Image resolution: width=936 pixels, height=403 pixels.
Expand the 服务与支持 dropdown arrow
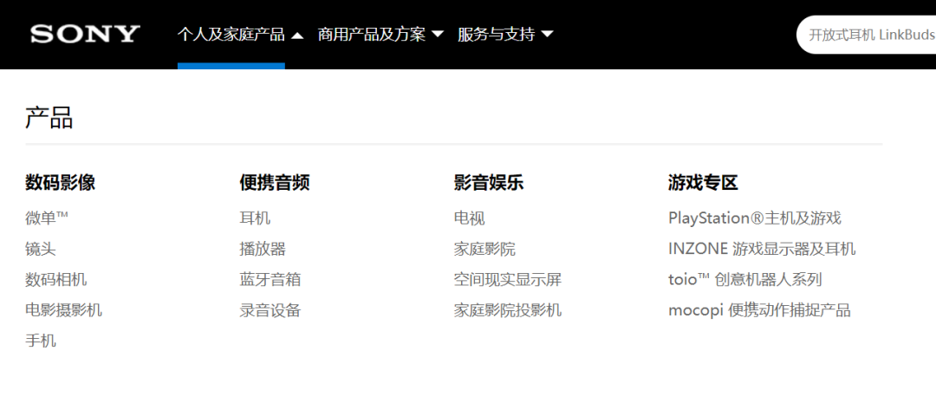(547, 35)
